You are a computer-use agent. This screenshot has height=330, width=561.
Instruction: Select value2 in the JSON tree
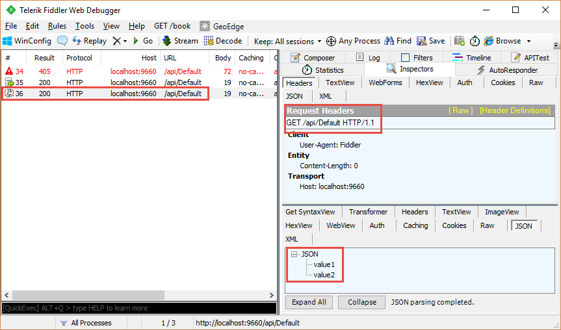324,275
